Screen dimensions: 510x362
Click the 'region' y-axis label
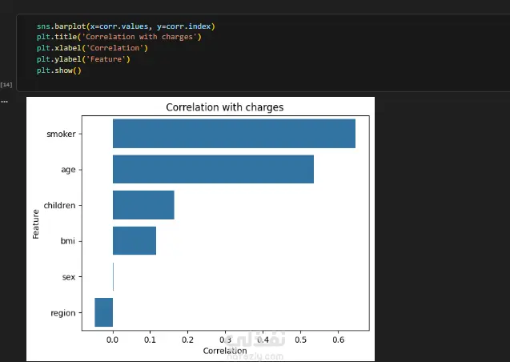[63, 313]
